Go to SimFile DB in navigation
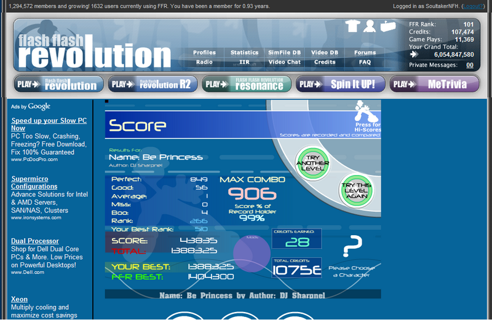The height and width of the screenshot is (320, 492). [284, 53]
